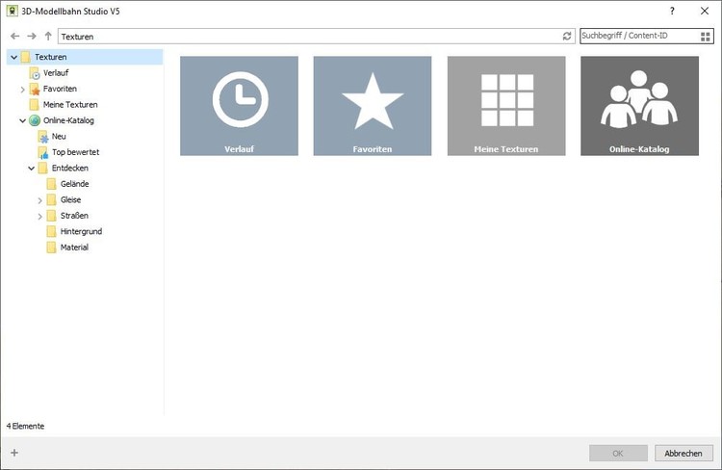Click the OK button
The height and width of the screenshot is (470, 722).
point(618,454)
